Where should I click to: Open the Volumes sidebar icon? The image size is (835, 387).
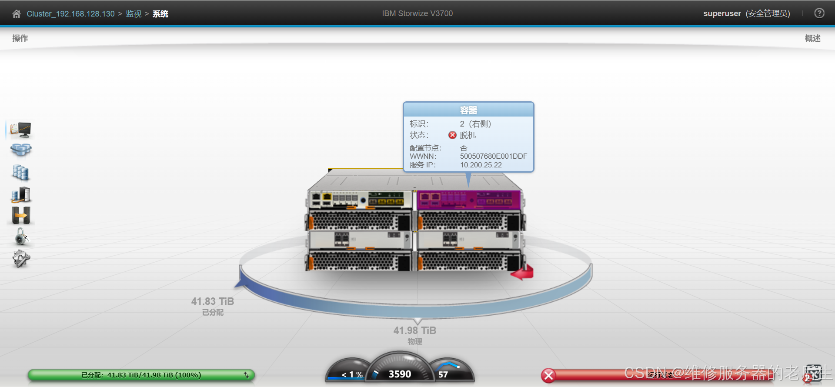(20, 172)
